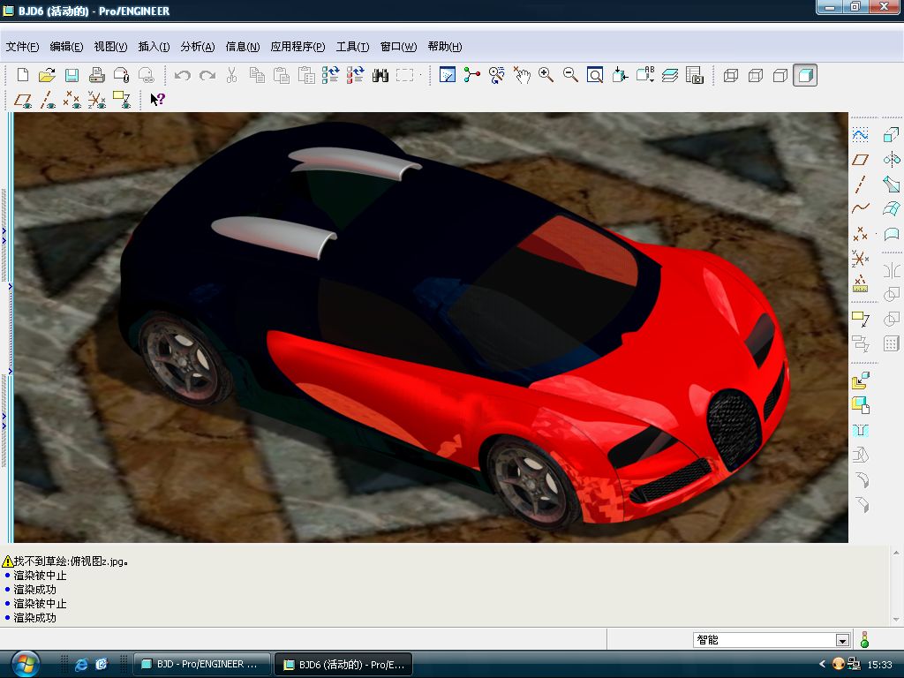This screenshot has width=904, height=678.
Task: Toggle datum planes display
Action: click(x=23, y=100)
